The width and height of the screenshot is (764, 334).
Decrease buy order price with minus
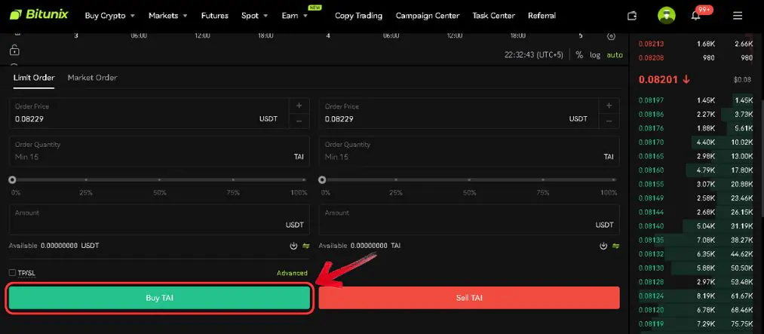coord(299,121)
